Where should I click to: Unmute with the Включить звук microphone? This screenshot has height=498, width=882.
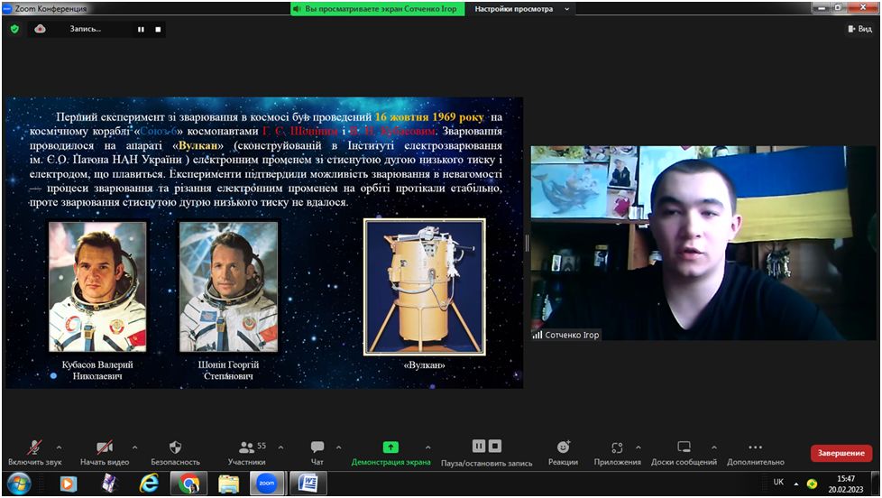point(35,452)
